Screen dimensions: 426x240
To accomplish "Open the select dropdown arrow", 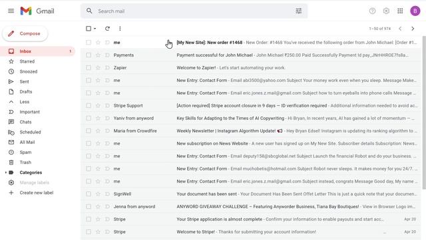I will pos(95,29).
